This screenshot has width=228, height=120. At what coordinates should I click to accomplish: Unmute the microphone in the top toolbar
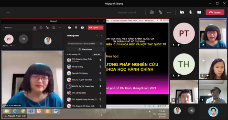[x=190, y=12]
